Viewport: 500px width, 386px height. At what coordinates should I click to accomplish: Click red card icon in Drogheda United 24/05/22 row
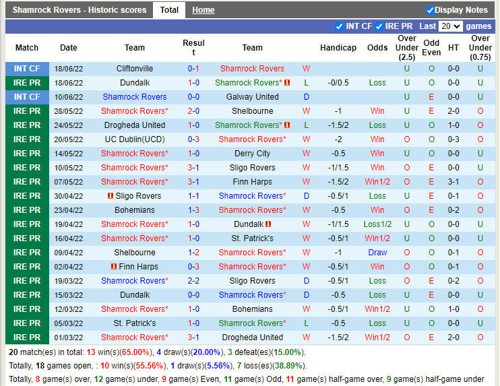click(287, 125)
